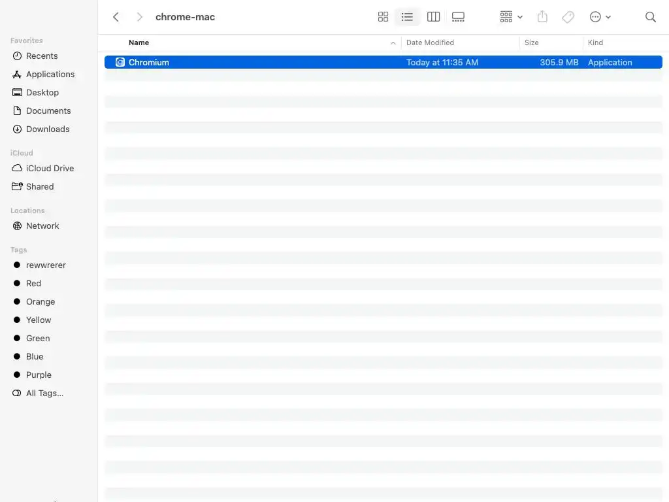This screenshot has height=502, width=669.
Task: Click the Locations section header
Action: (x=27, y=211)
